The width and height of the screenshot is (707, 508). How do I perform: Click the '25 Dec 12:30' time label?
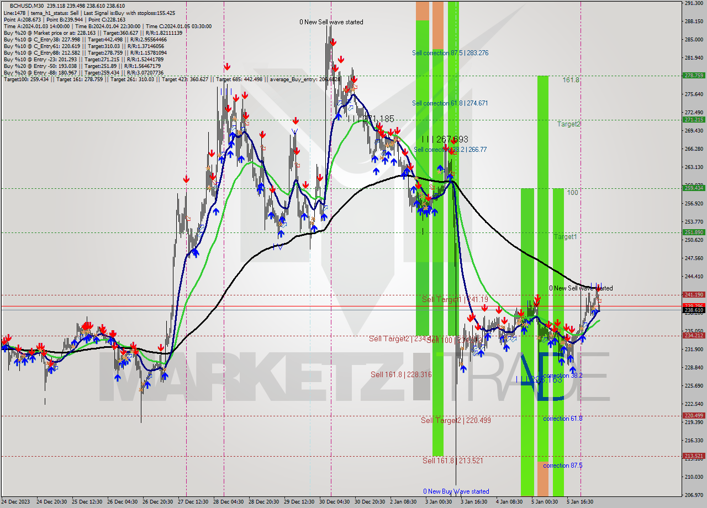[87, 502]
